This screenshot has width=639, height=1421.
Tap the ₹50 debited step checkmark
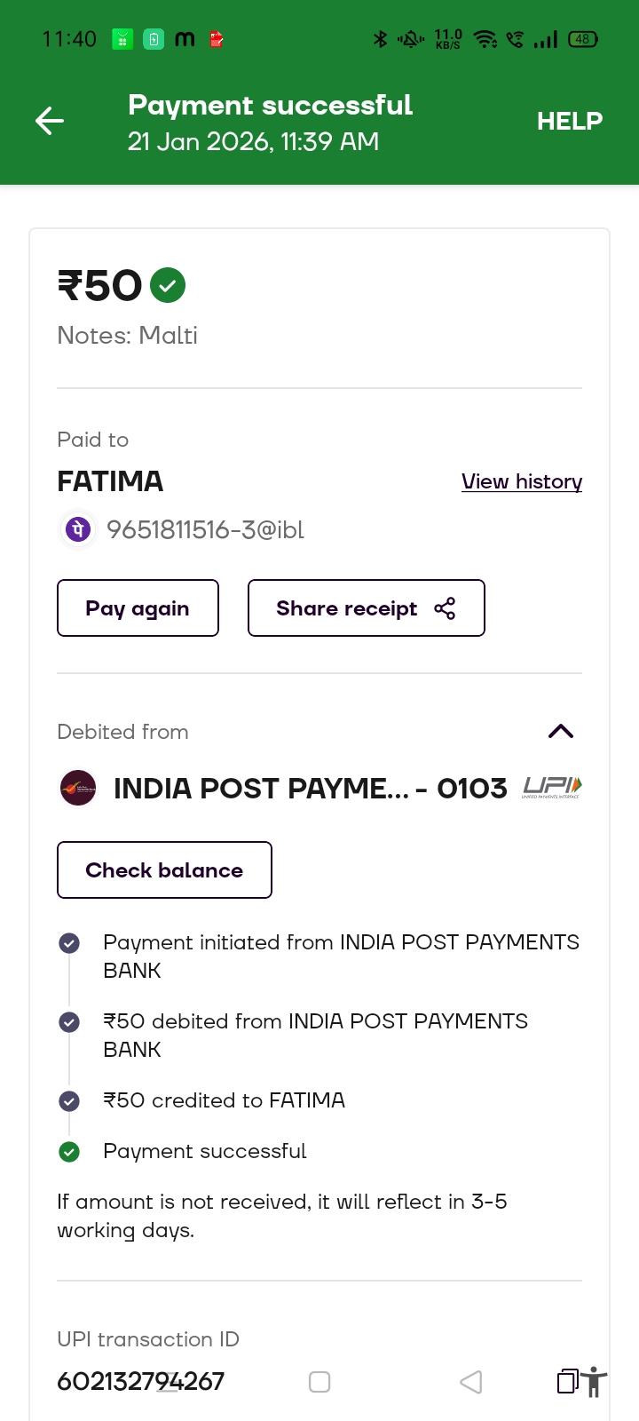69,1022
